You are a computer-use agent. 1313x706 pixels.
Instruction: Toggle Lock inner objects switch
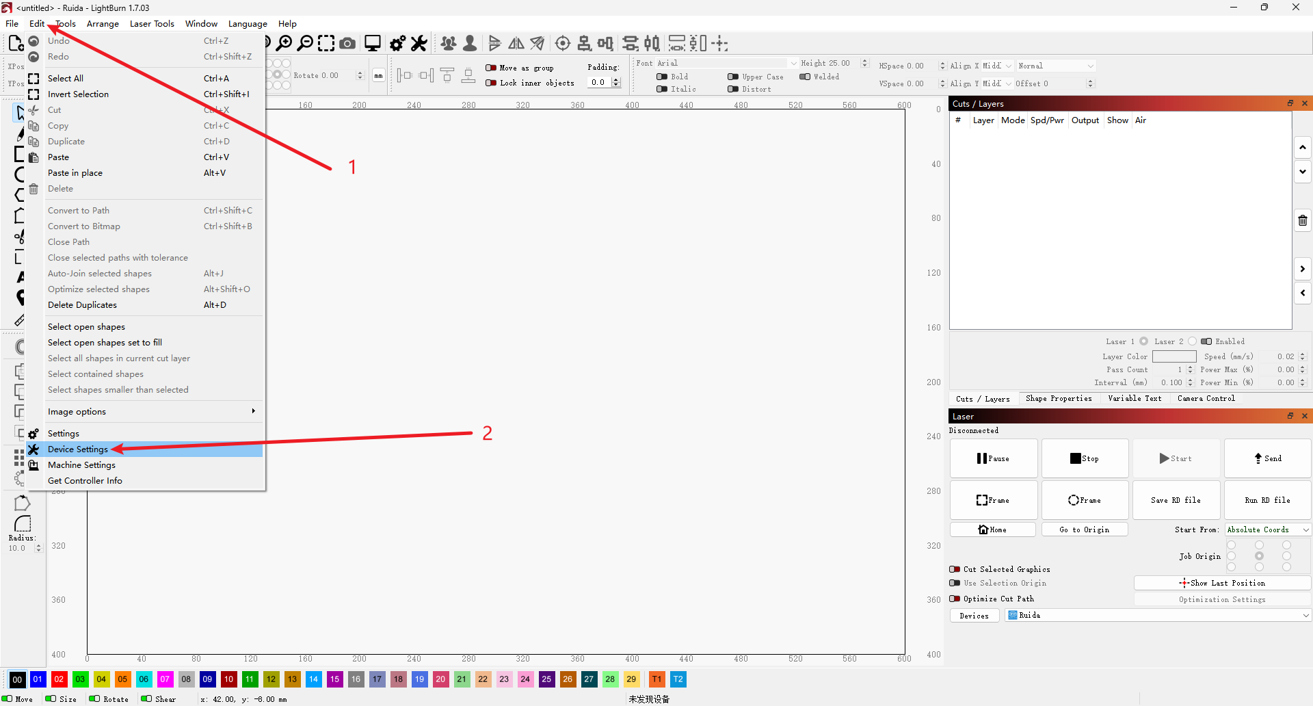(491, 83)
